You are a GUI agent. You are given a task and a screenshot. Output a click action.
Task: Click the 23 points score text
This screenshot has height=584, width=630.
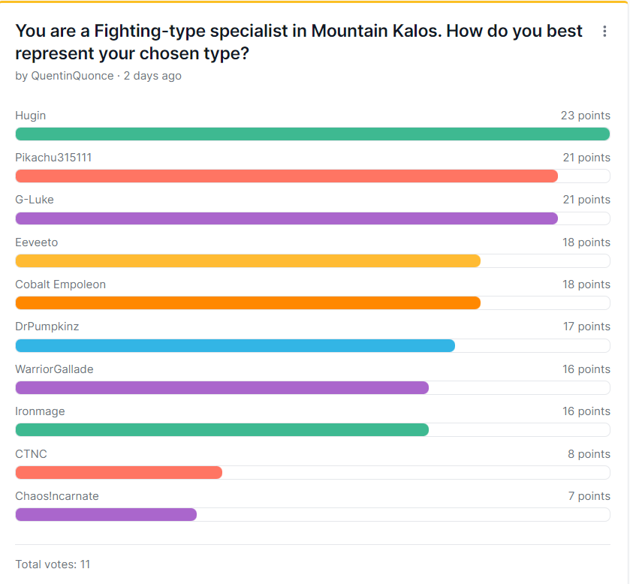(x=586, y=116)
